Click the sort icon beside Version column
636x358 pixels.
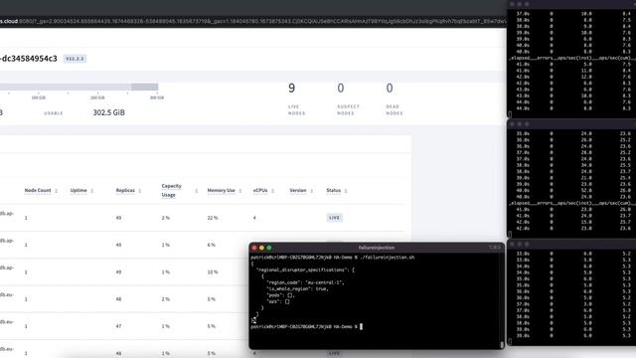pos(311,191)
